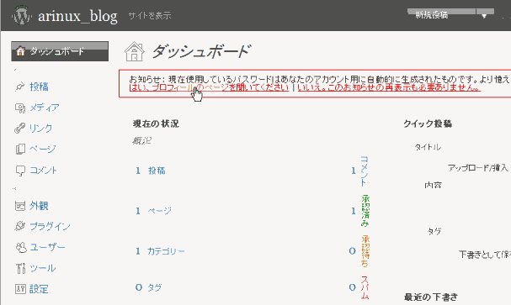Click the 現在の状況 widget heading
Image resolution: width=511 pixels, height=305 pixels.
(x=156, y=124)
